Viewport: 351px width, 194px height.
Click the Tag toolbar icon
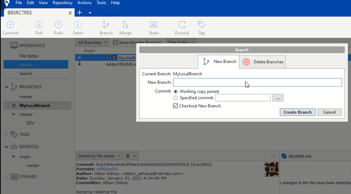point(201,28)
